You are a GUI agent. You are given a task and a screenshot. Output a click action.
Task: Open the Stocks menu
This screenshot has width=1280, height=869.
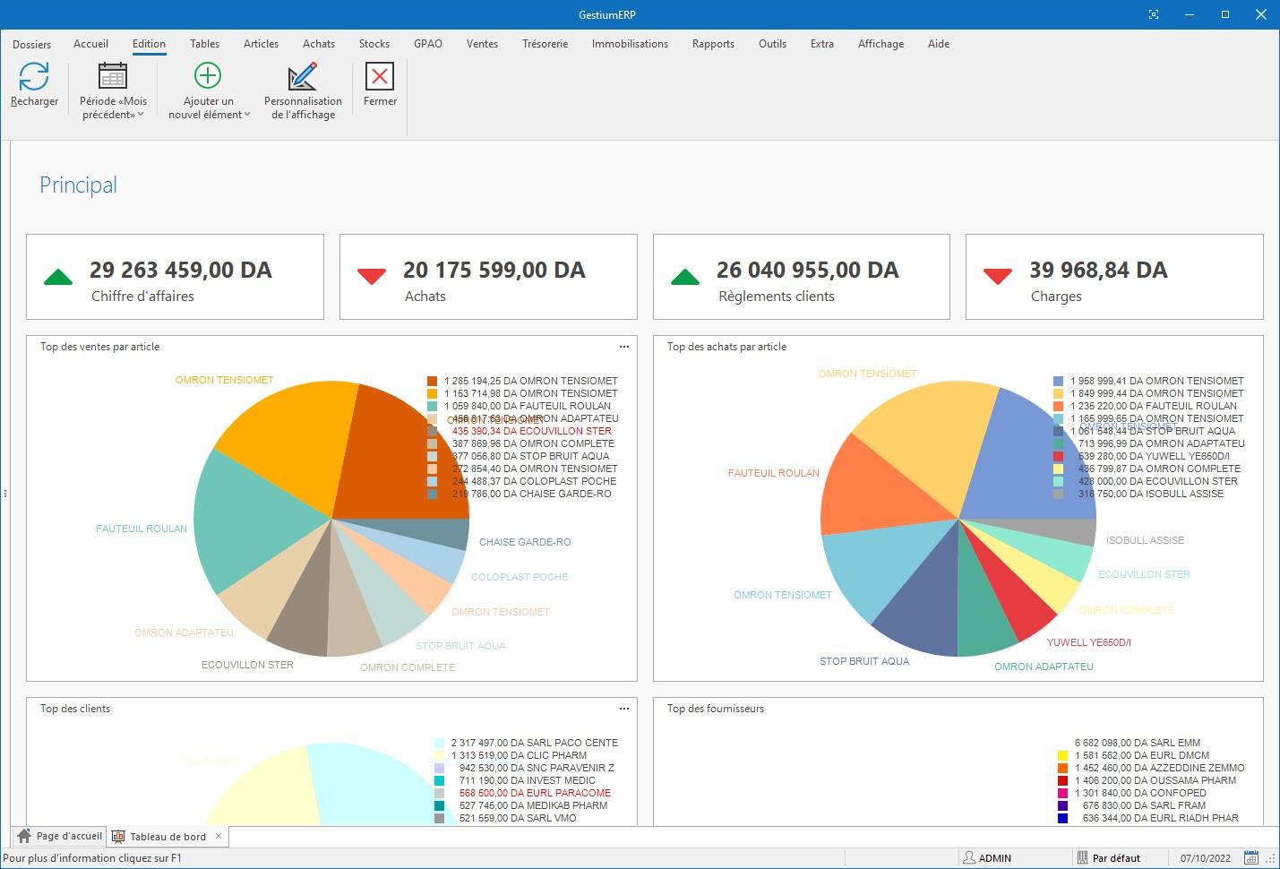374,44
